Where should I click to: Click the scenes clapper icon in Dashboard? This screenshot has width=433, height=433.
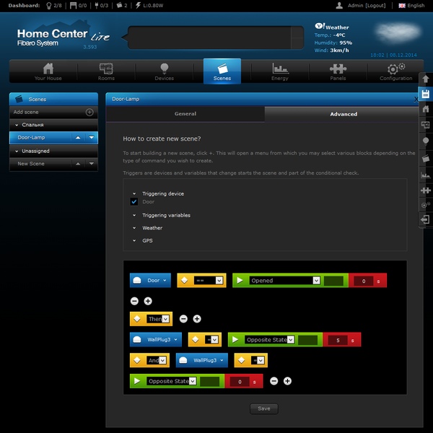(x=120, y=5)
